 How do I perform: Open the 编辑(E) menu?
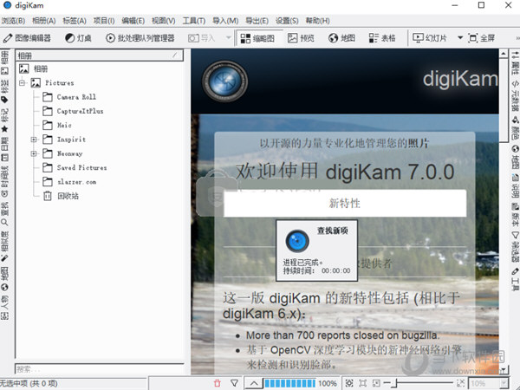coord(133,21)
